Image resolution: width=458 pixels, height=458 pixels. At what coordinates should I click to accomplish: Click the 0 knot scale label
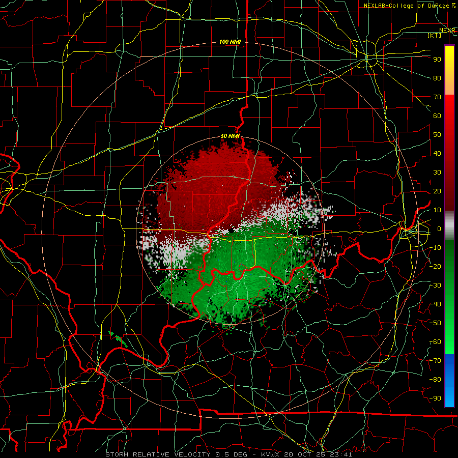pos(439,228)
